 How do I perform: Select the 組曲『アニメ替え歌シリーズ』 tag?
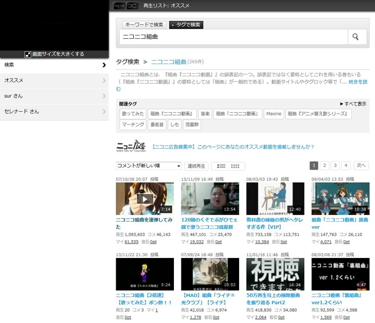318,114
